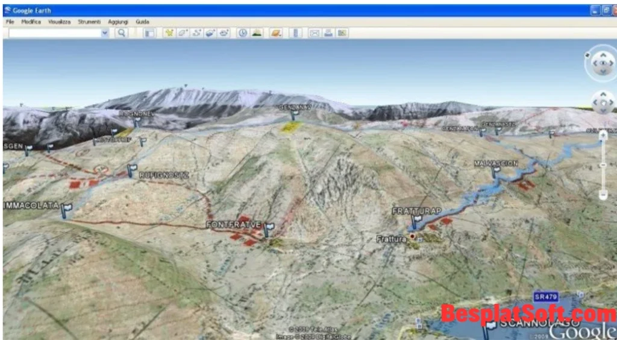Toggle the historical imagery clock icon

click(x=243, y=33)
